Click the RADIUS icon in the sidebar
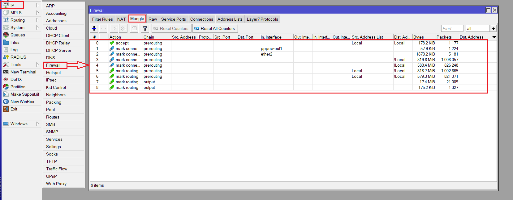513x200 pixels. (6, 57)
